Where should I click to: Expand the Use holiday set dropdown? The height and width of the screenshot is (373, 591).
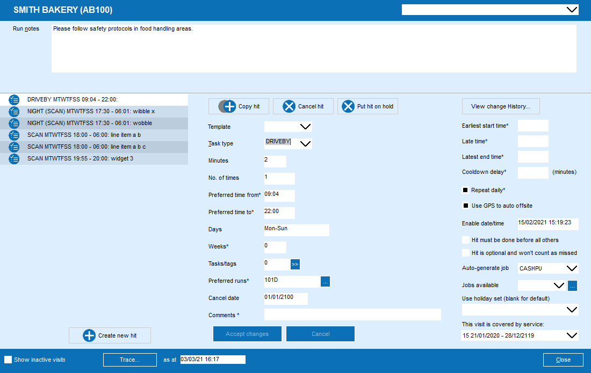pos(572,310)
